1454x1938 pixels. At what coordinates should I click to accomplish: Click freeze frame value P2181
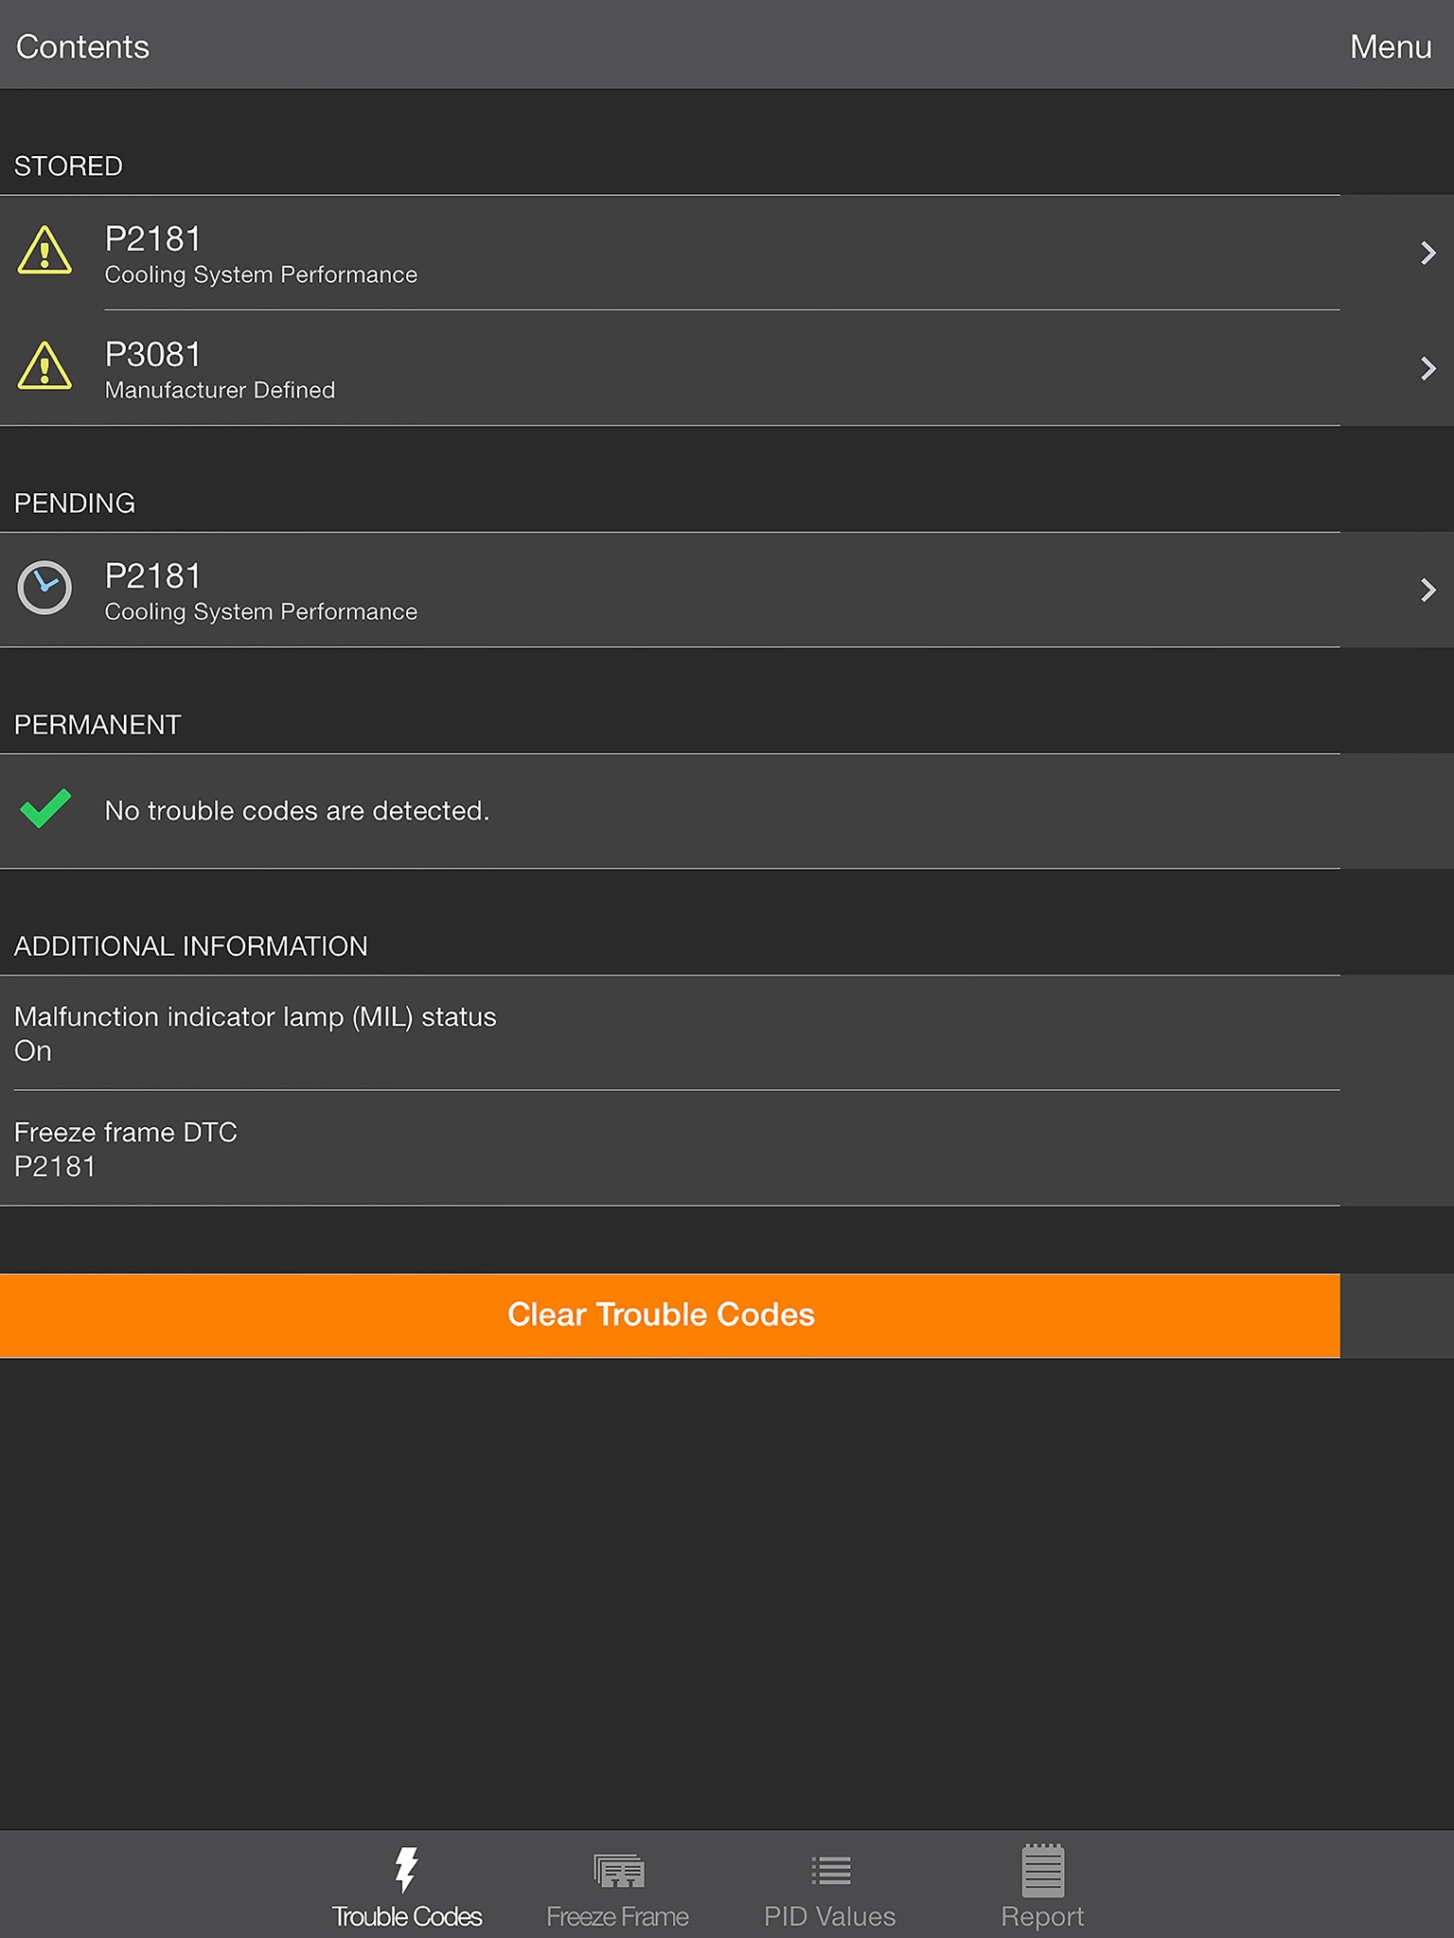click(55, 1167)
